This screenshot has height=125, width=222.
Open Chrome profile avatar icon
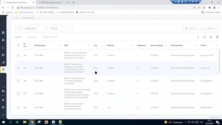[x=214, y=8]
